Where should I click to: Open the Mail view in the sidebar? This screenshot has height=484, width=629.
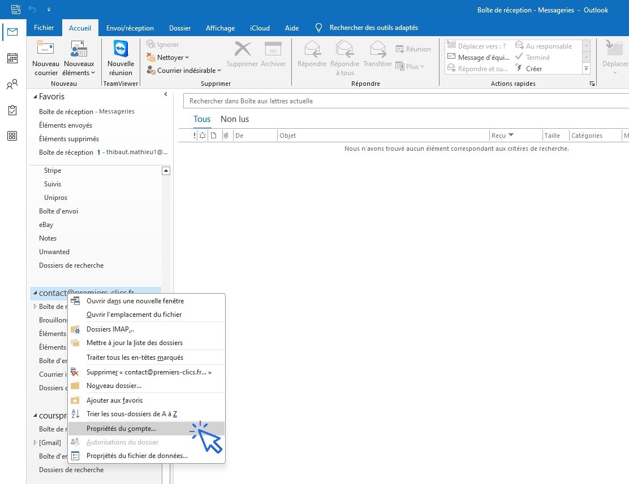click(x=12, y=32)
